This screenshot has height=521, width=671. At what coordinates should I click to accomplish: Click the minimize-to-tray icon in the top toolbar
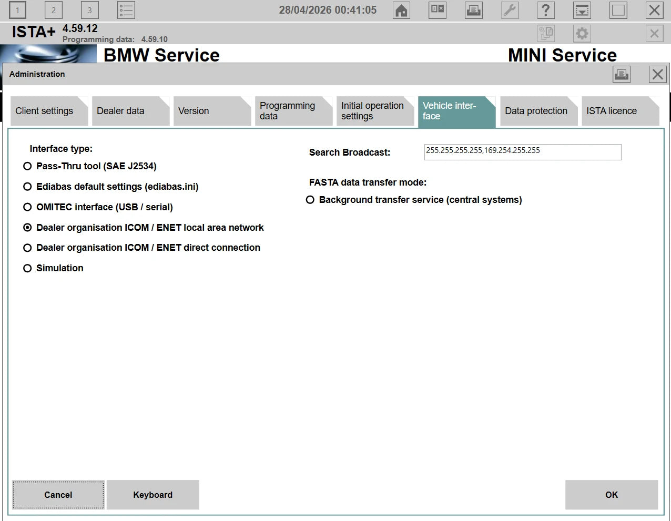(x=582, y=10)
